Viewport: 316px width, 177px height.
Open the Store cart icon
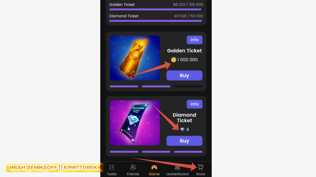[x=200, y=167]
